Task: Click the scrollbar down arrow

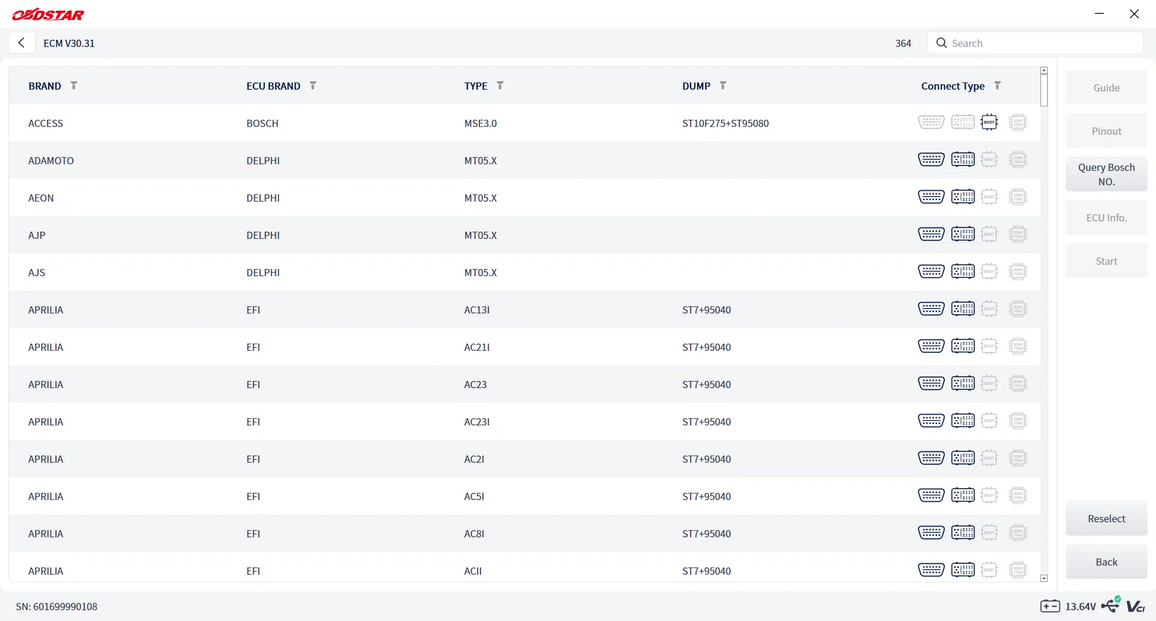Action: [1044, 578]
